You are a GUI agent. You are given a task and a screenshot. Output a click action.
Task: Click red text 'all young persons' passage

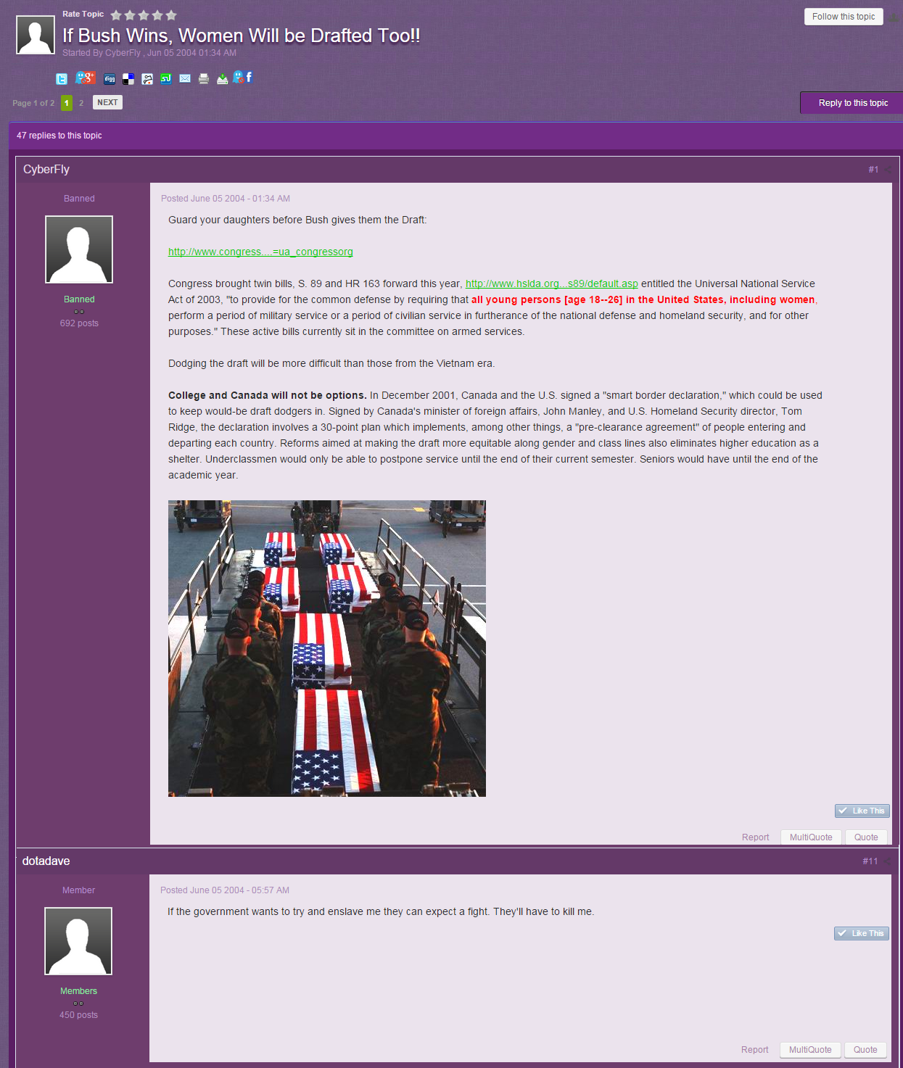(x=643, y=299)
